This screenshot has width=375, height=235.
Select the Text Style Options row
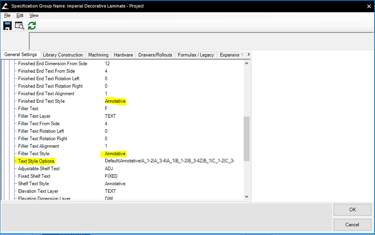pos(36,161)
